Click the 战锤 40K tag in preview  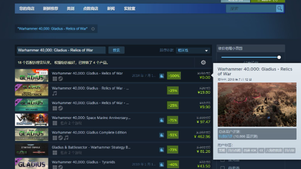click(250, 151)
